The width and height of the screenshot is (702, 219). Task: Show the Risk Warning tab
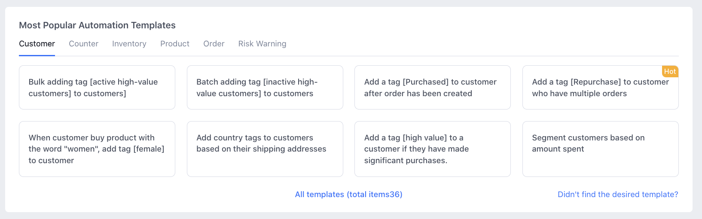(x=262, y=44)
